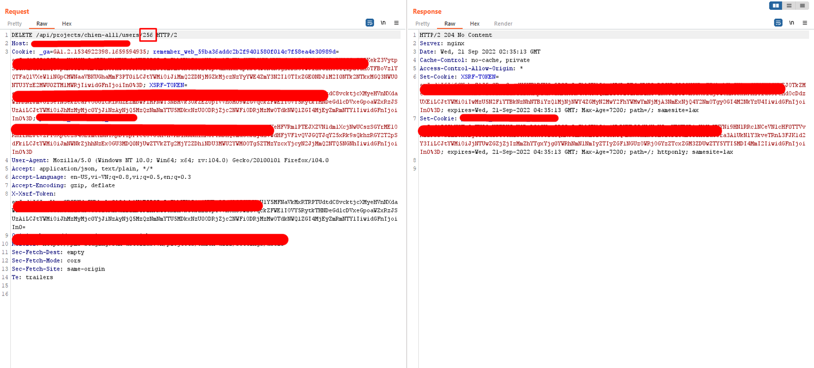814x368 pixels.
Task: Click the User-Agent header line
Action: 170,160
